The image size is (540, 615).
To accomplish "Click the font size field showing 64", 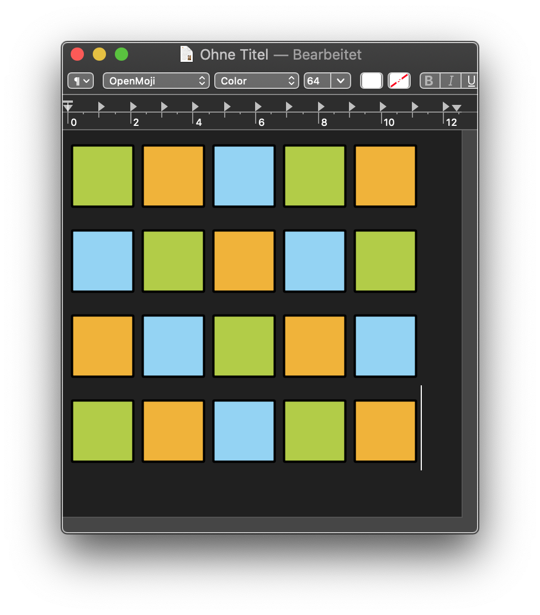I will (317, 81).
